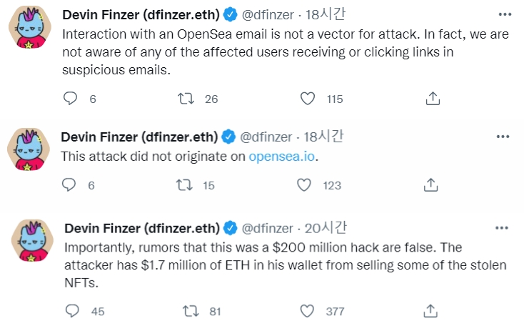Reply to the opensea.io origin tweet
Image resolution: width=524 pixels, height=336 pixels.
69,184
